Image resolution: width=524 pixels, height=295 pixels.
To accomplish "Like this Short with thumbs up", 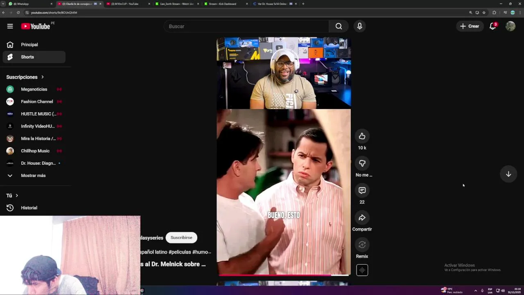I will (x=362, y=136).
